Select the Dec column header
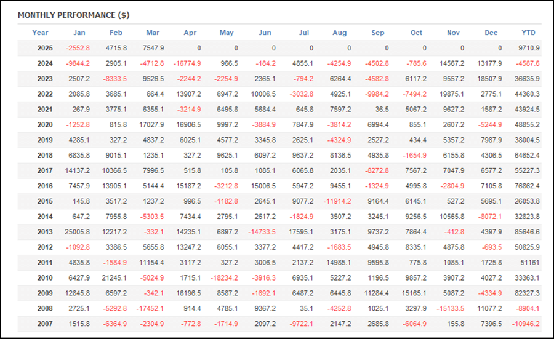 tap(491, 33)
